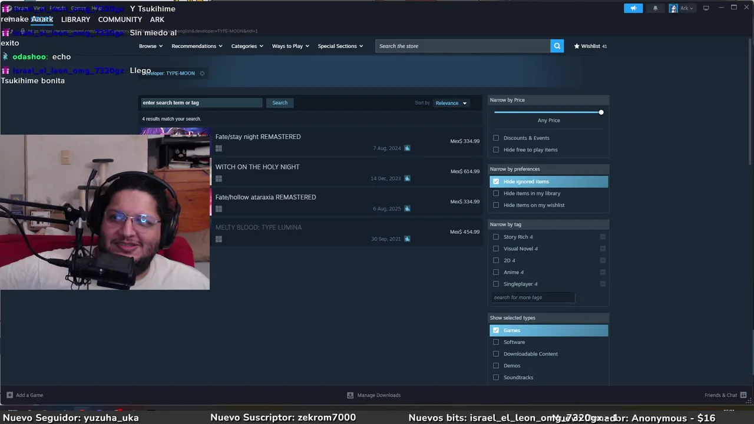Open the Recommendations dropdown menu

pos(197,46)
